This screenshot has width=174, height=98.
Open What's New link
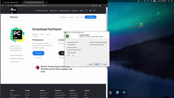[x=64, y=17]
